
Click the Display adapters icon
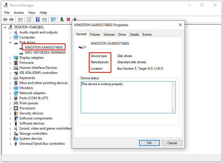tap(16, 58)
